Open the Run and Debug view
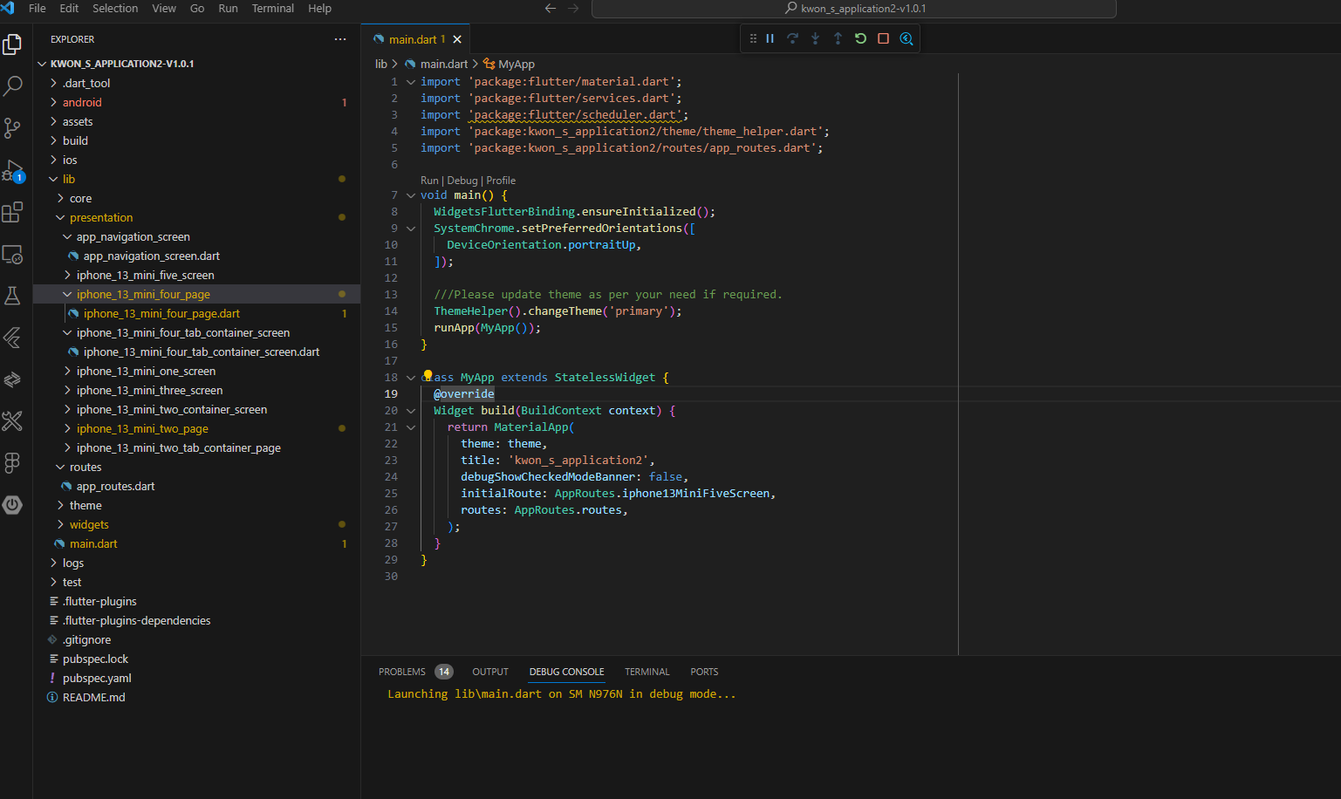The width and height of the screenshot is (1341, 799). [x=12, y=170]
